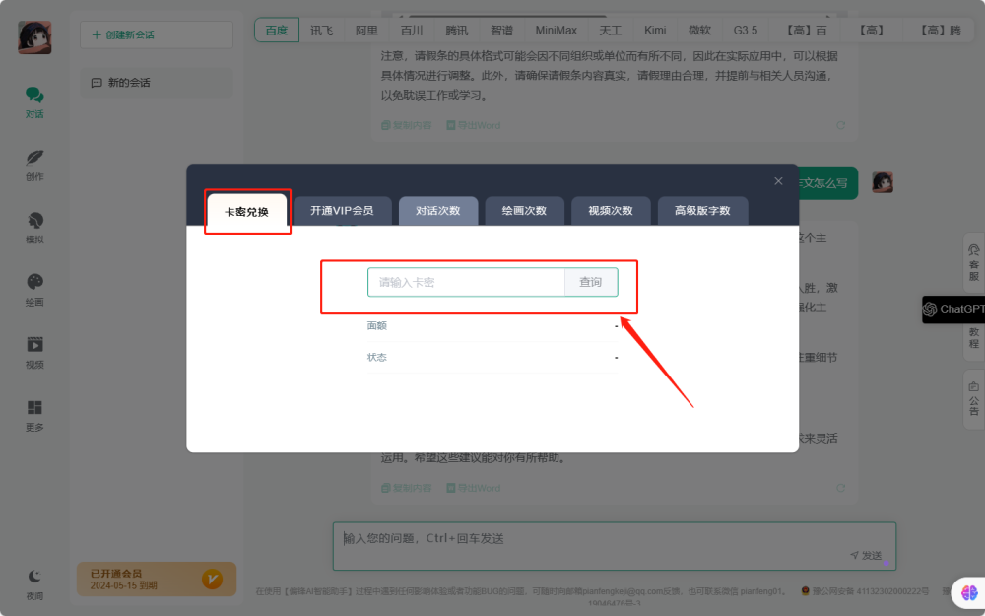This screenshot has width=985, height=616.
Task: Export reply ending 以免耽误工作或学习 to Word
Action: pyautogui.click(x=473, y=125)
